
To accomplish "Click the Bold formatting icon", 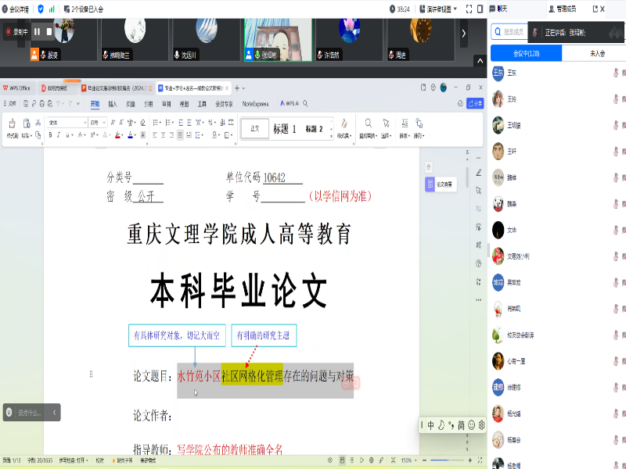I will [50, 135].
